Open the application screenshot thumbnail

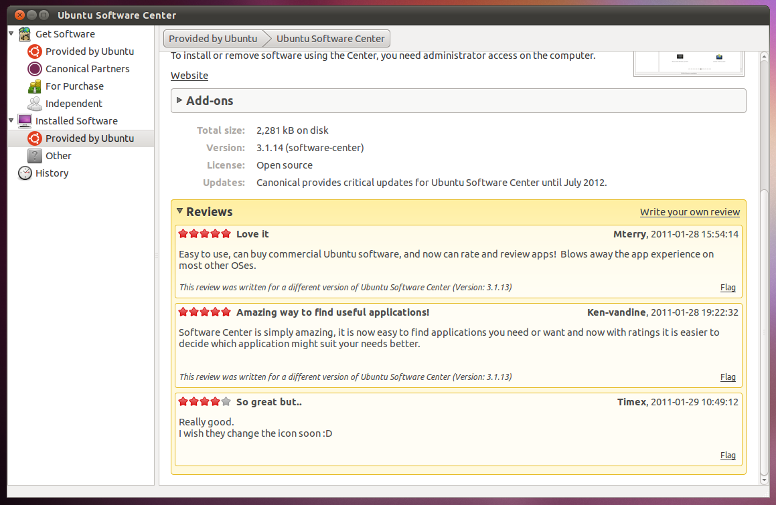coord(689,64)
